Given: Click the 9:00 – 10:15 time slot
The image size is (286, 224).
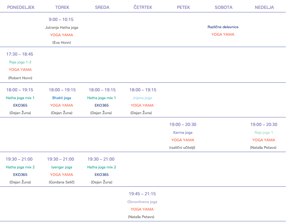Looking at the screenshot, I should 61,19.
